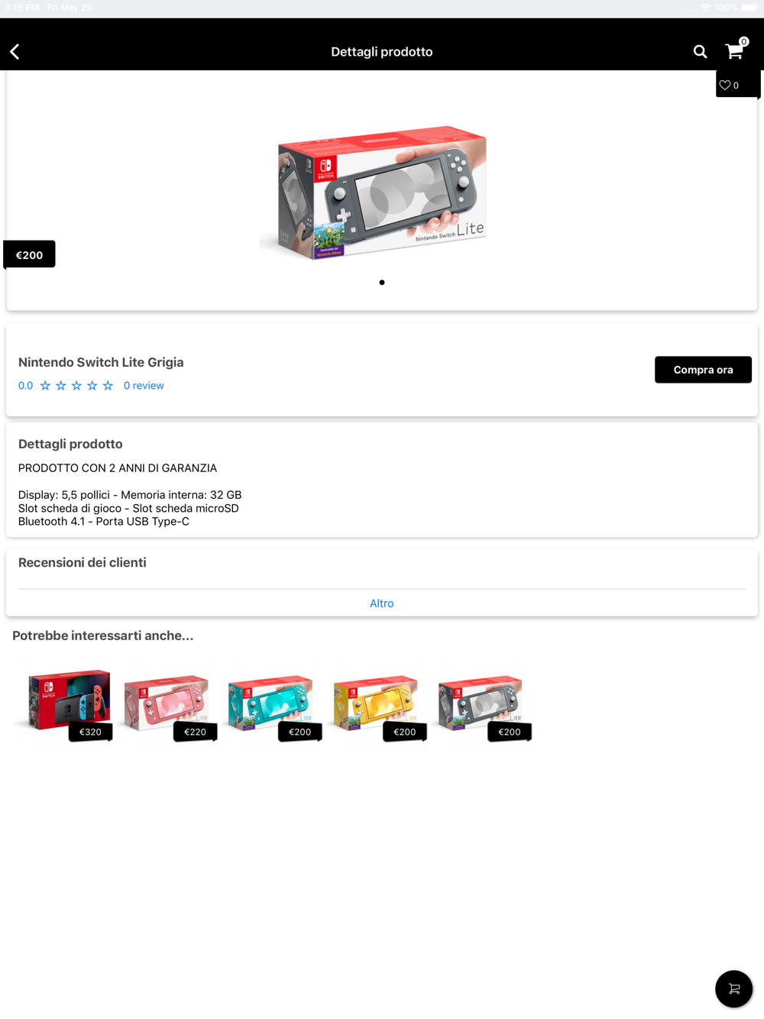
Task: Click the Compra ora button
Action: click(x=703, y=370)
